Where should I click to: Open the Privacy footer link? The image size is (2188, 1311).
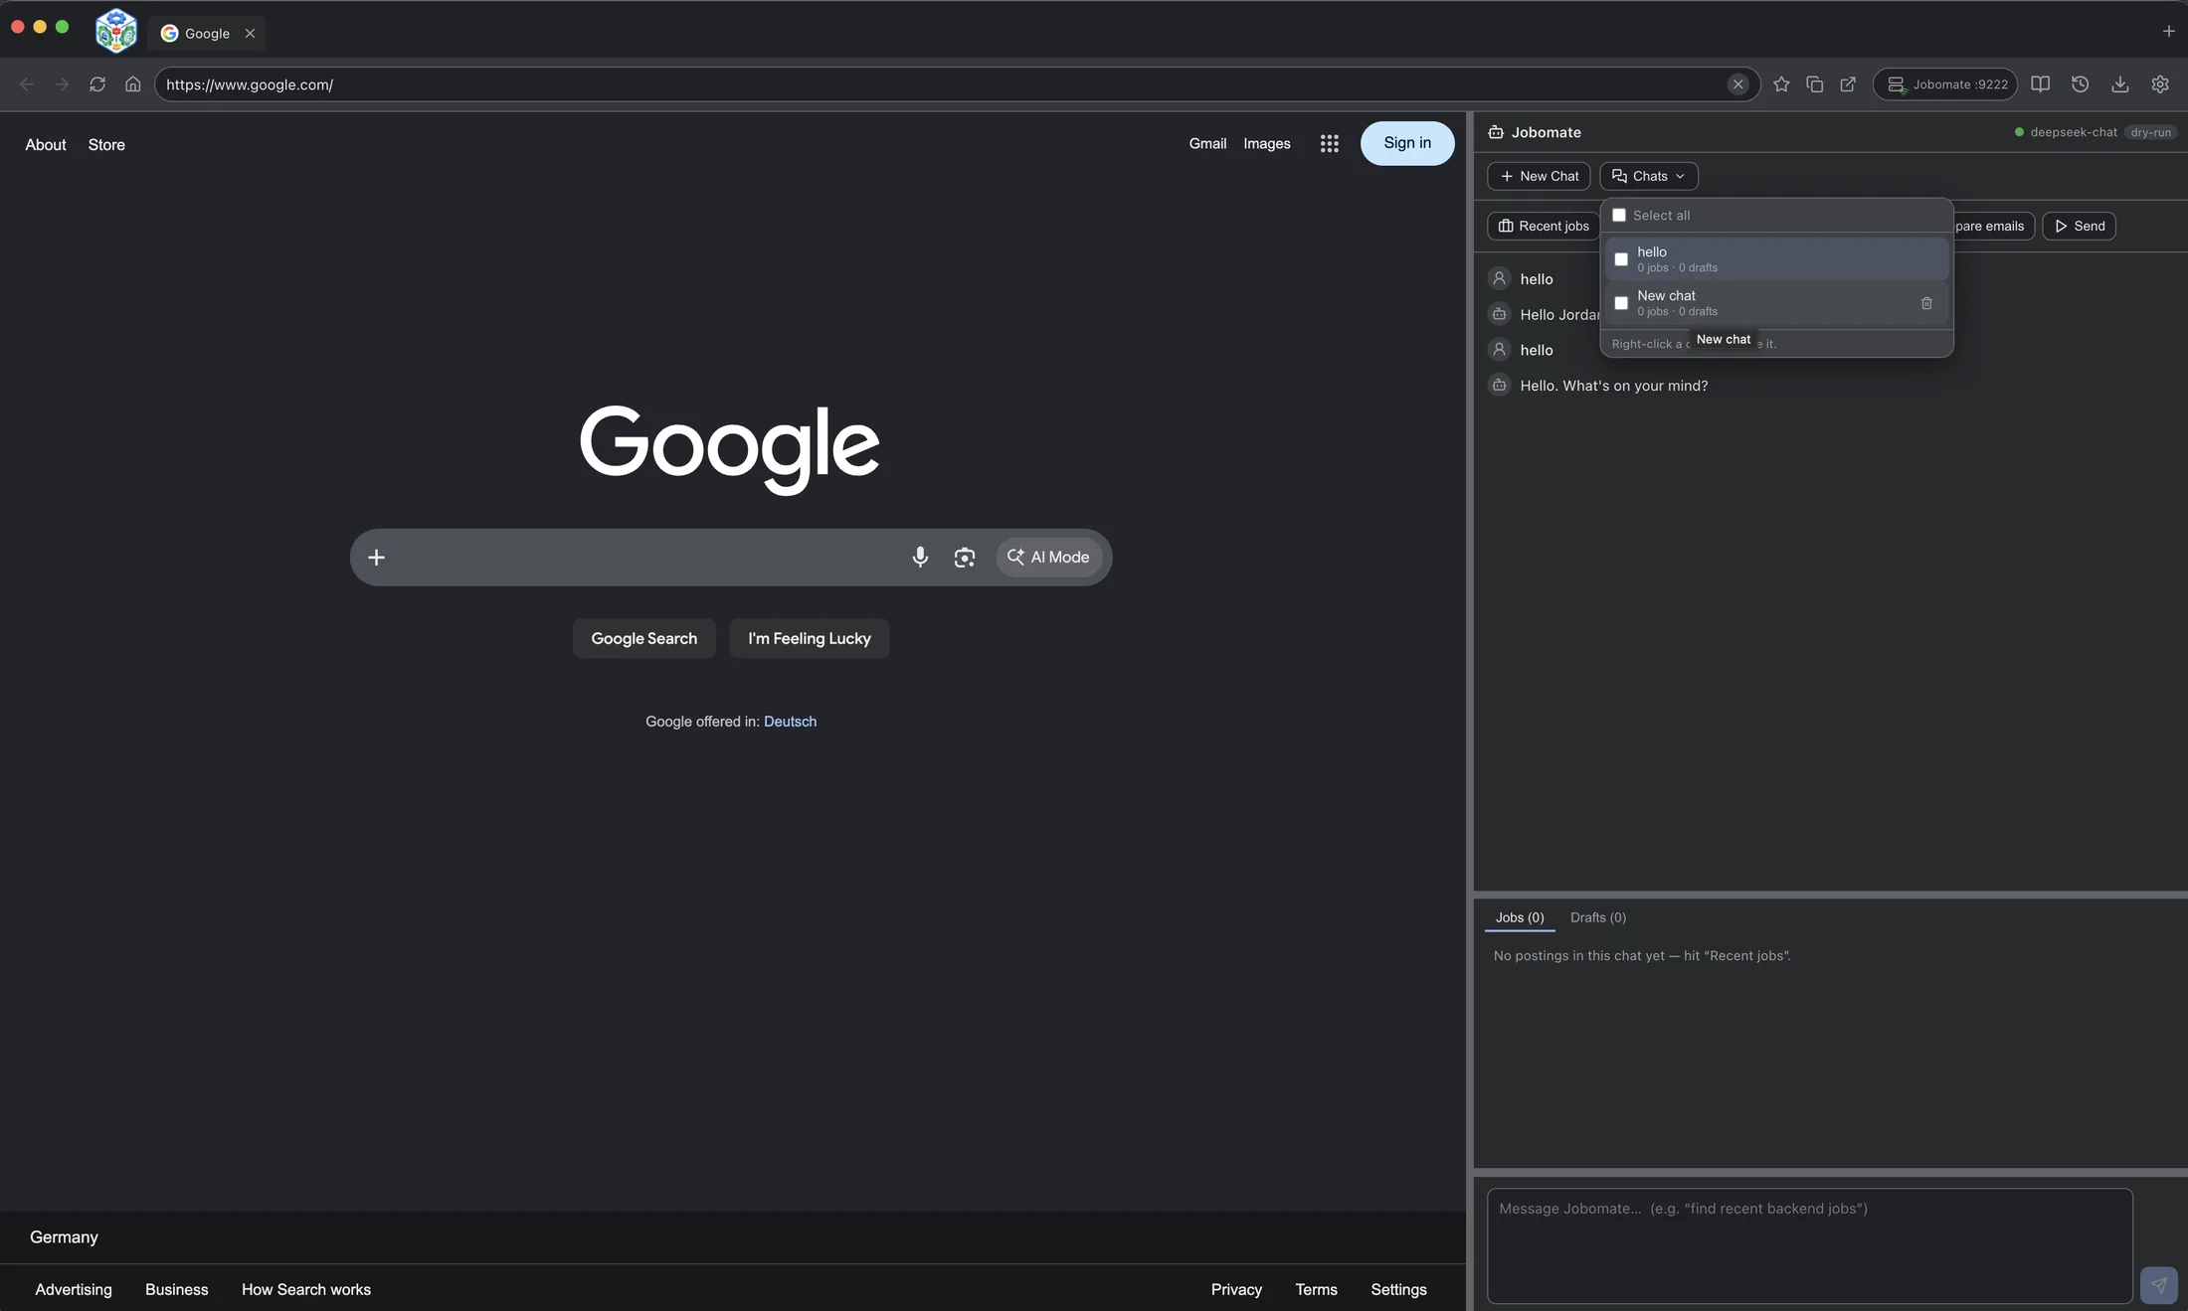[1236, 1289]
